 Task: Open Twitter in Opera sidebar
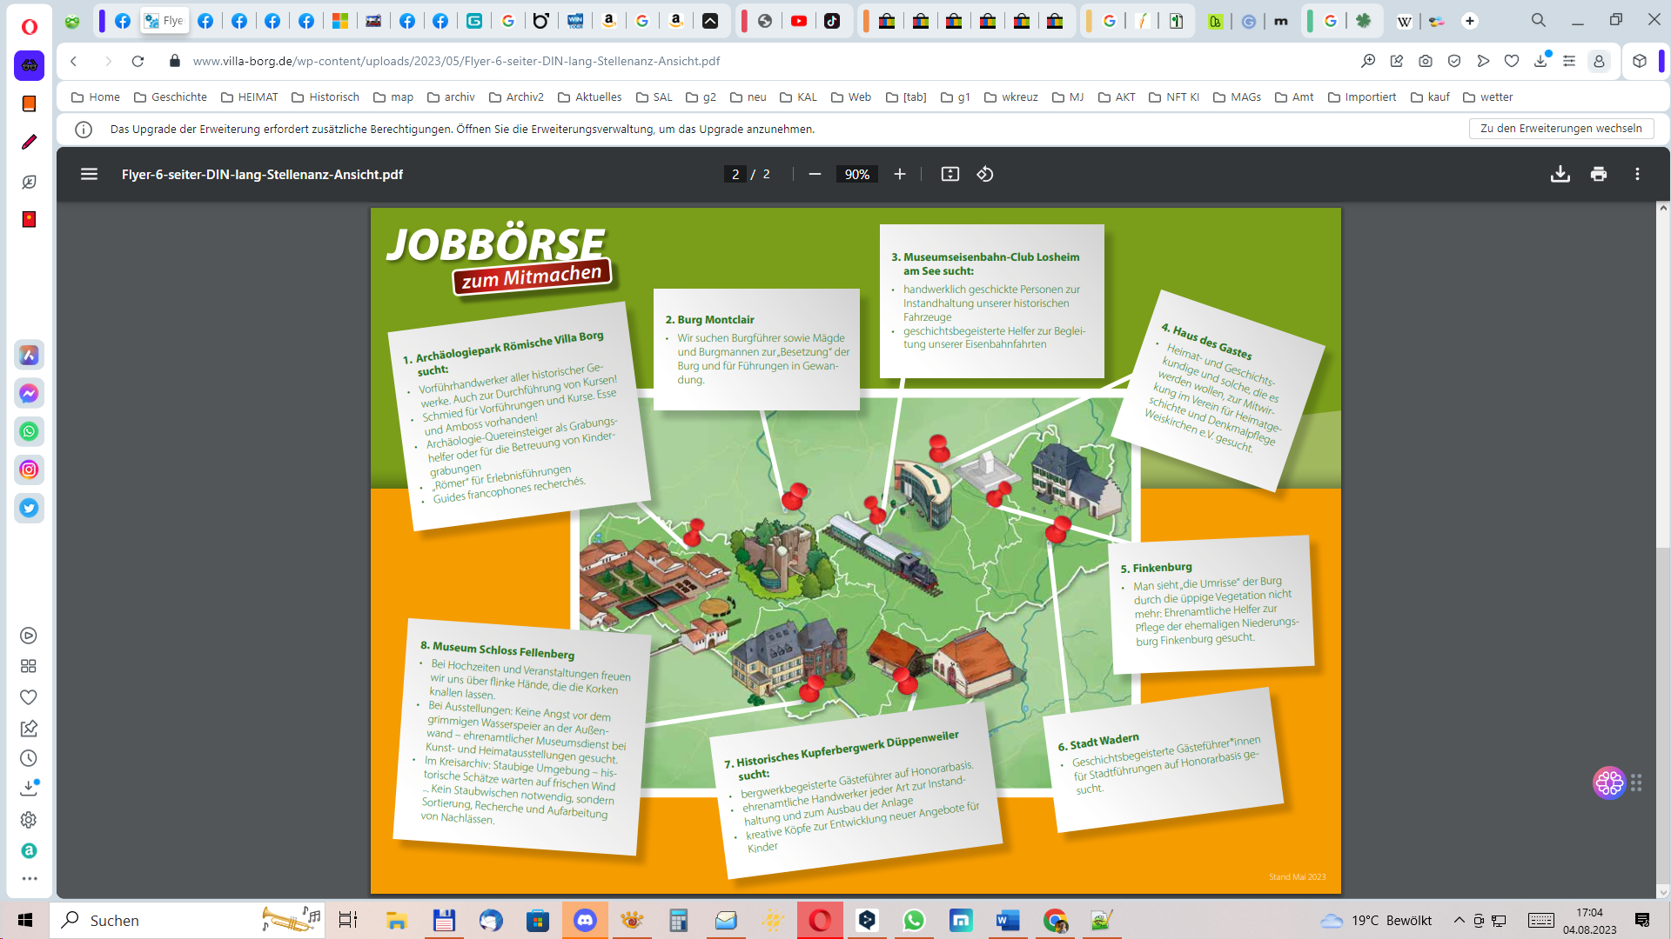coord(29,508)
